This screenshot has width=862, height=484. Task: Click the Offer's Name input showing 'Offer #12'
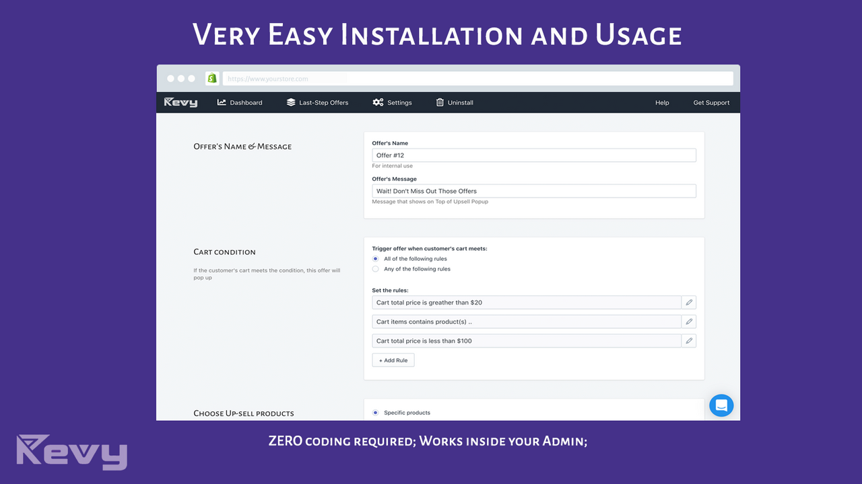click(x=534, y=155)
